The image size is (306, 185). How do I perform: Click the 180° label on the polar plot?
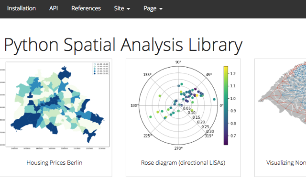[x=135, y=106]
